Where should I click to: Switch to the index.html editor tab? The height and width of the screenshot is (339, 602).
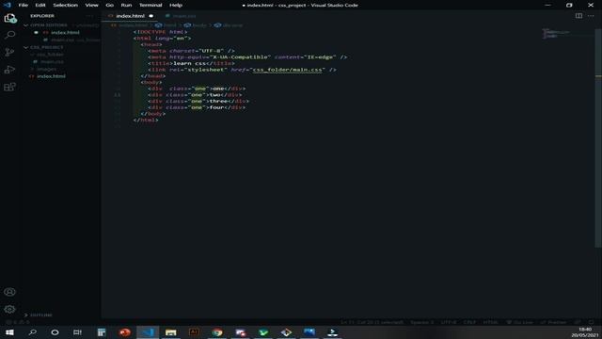coord(131,16)
